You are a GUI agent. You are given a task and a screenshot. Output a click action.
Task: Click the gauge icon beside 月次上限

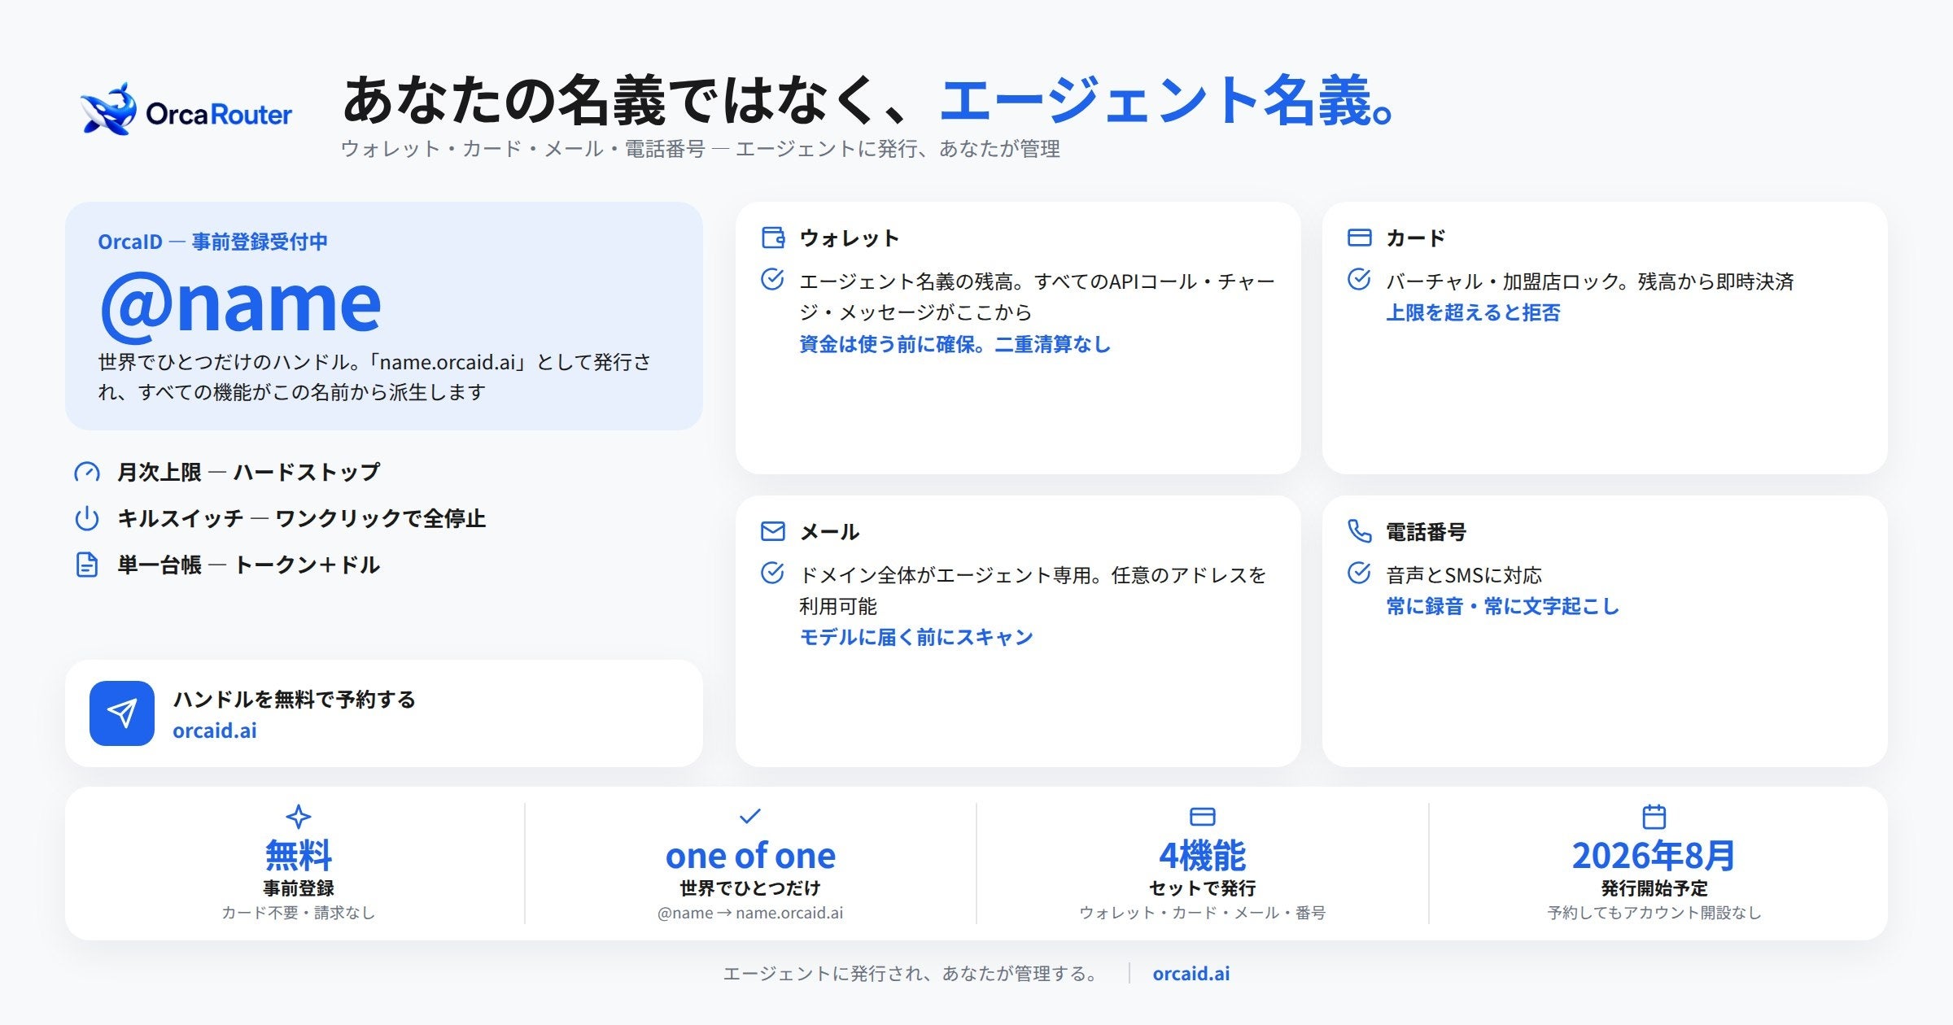click(x=87, y=472)
